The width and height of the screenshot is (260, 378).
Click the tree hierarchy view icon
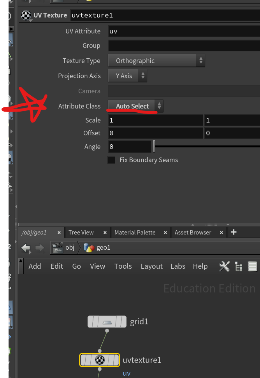tap(239, 267)
